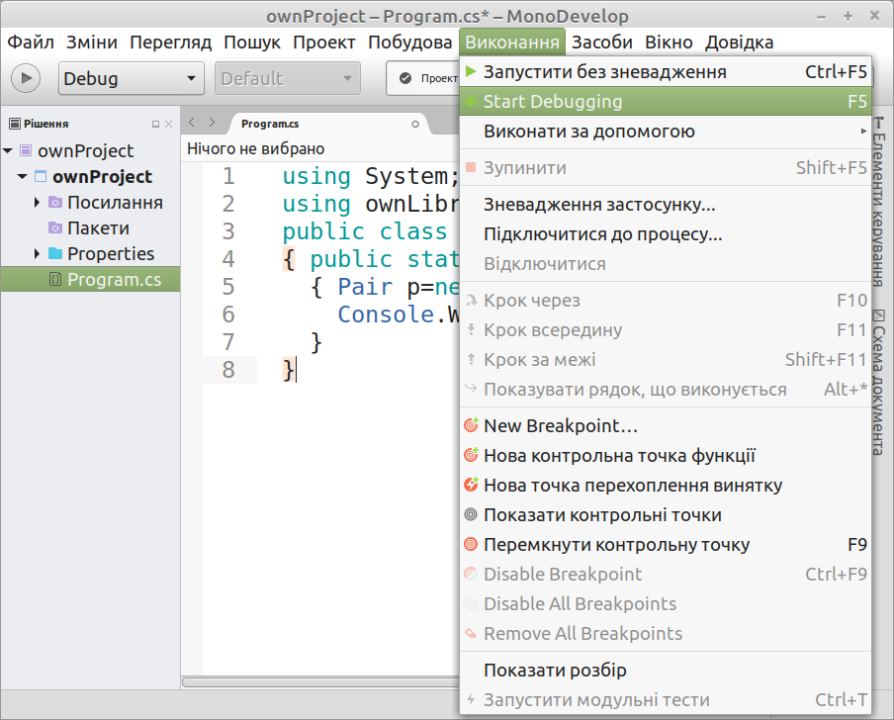Image resolution: width=894 pixels, height=720 pixels.
Task: Click line number 8 in gutter
Action: point(228,370)
